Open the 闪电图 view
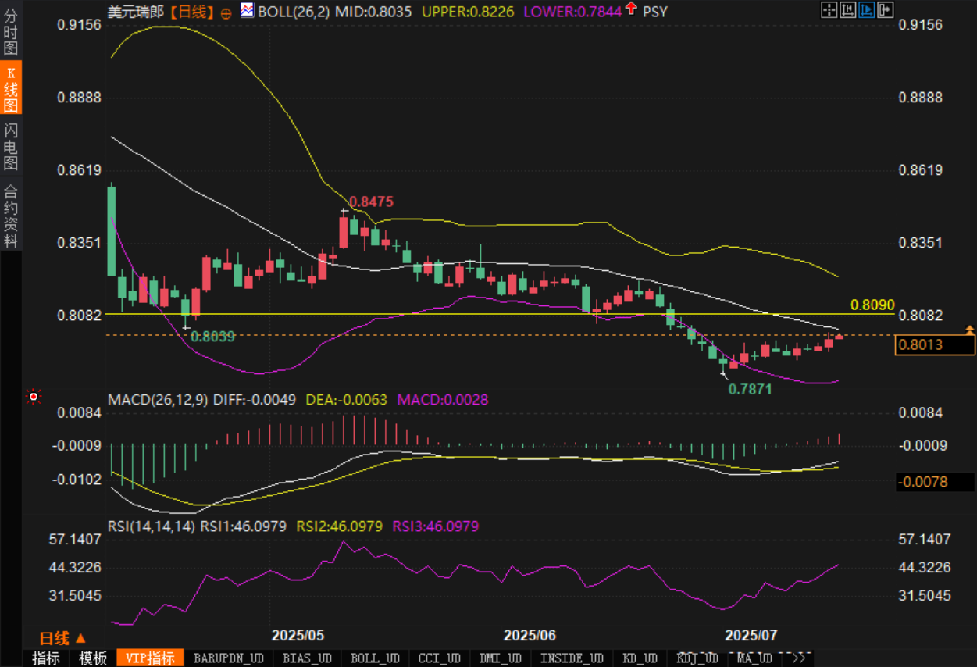The width and height of the screenshot is (977, 667). (11, 147)
